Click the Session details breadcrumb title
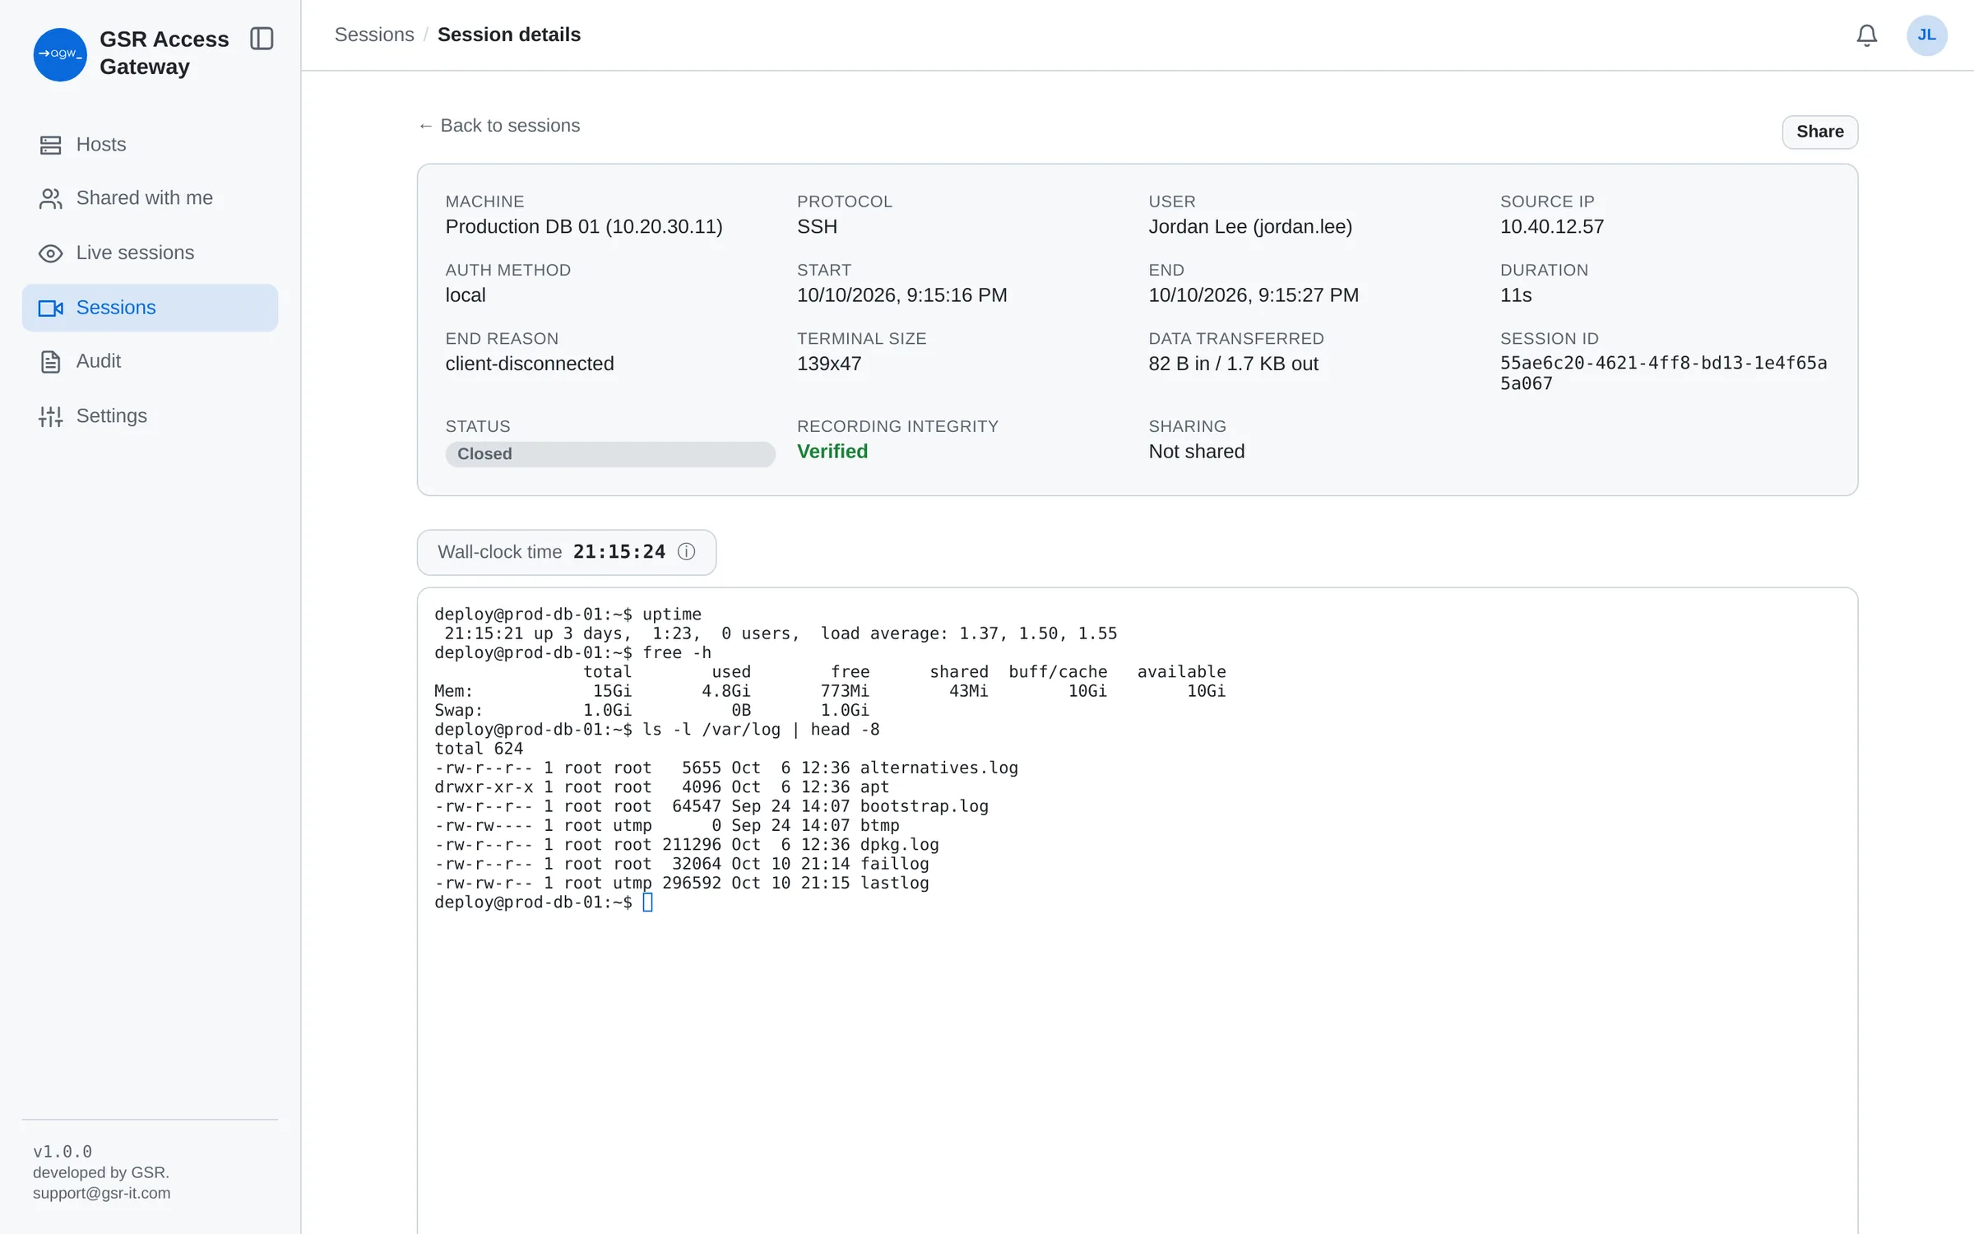 coord(509,35)
